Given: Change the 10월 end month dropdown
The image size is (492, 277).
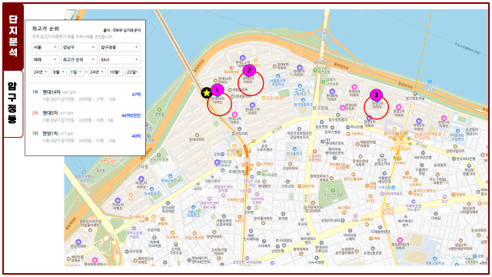Looking at the screenshot, I should pos(115,72).
